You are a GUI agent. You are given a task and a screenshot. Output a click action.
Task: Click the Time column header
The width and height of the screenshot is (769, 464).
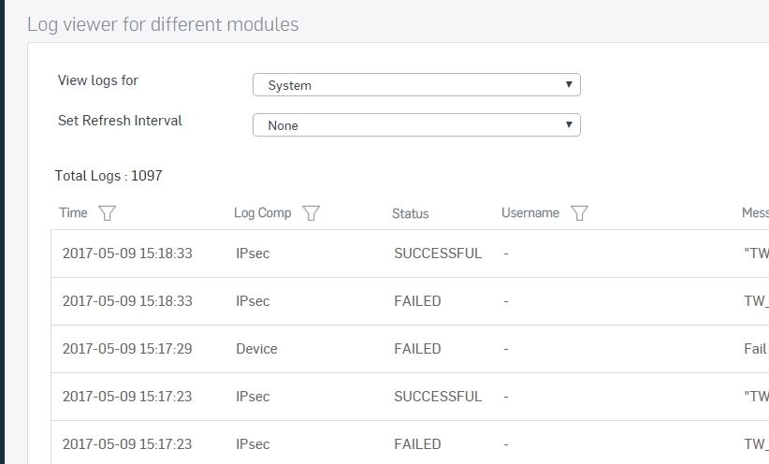coord(73,213)
